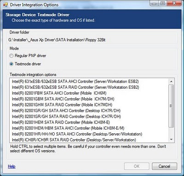Maximize the Driver Integration Options window
The height and width of the screenshot is (176, 184).
click(x=163, y=4)
